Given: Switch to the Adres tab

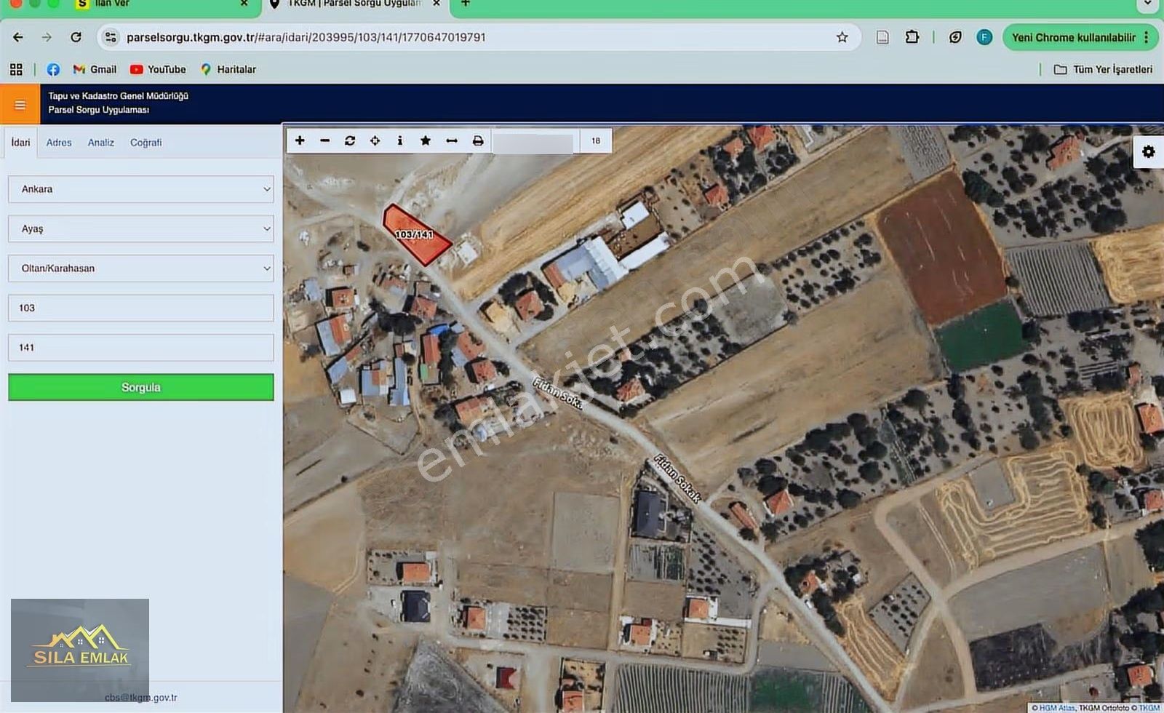Looking at the screenshot, I should pyautogui.click(x=59, y=143).
